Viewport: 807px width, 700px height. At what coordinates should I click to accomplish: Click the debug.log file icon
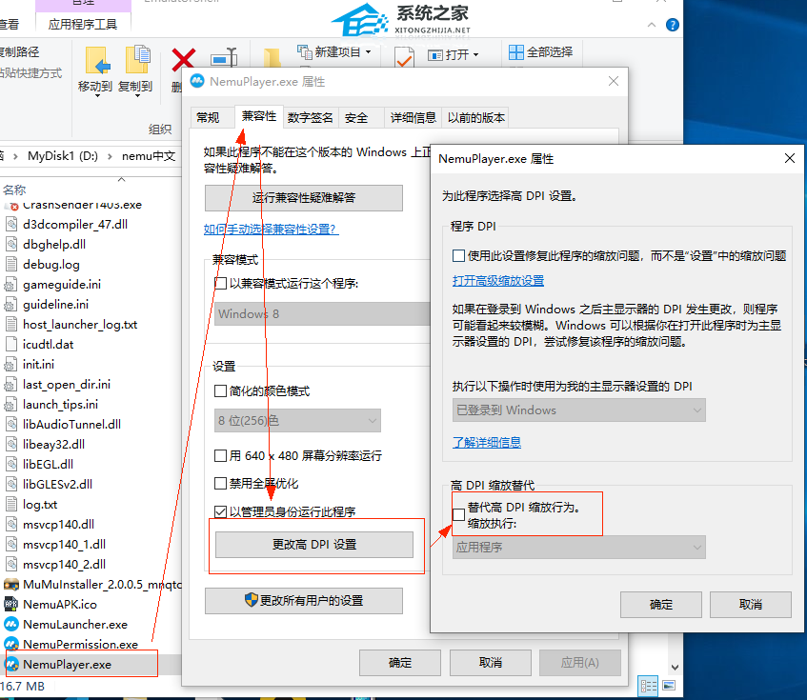coord(10,265)
